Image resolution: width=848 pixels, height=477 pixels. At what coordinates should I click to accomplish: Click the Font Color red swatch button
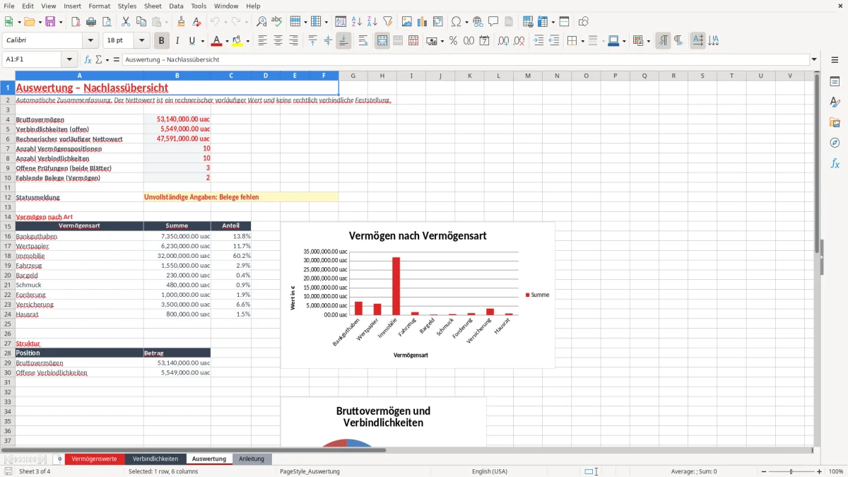(217, 41)
